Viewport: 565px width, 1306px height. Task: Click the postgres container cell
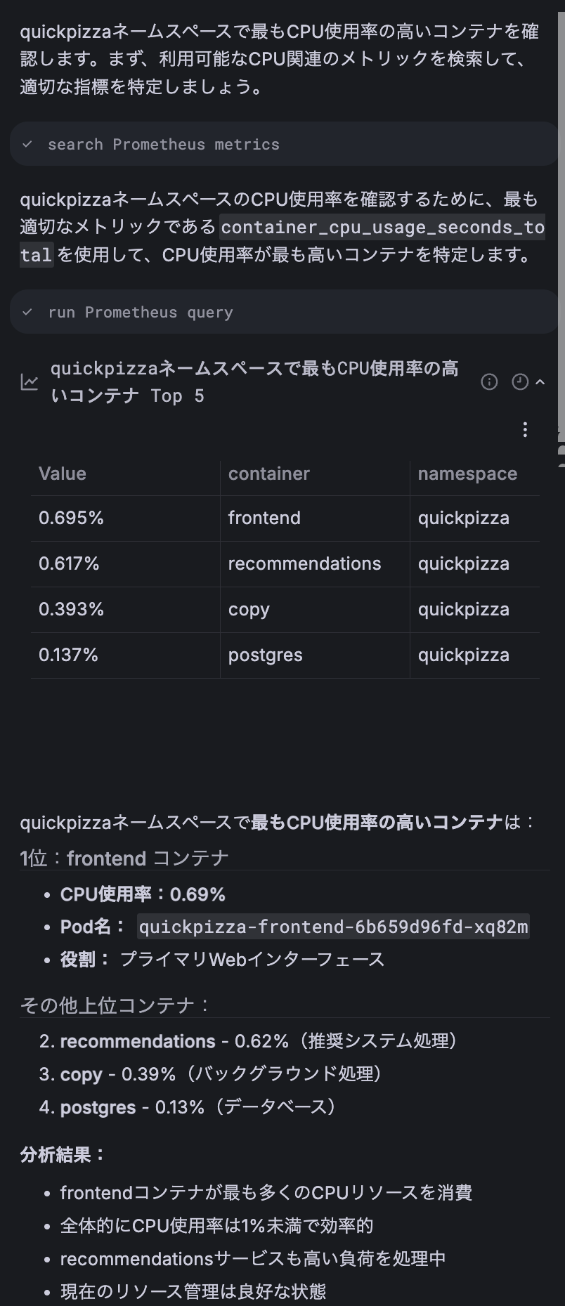point(265,655)
